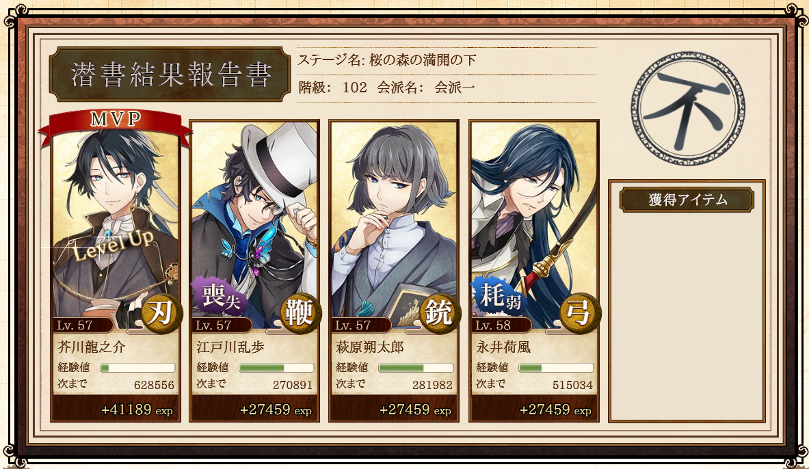Click 芥川龍之介 experience progress bar
This screenshot has height=469, width=809.
137,368
